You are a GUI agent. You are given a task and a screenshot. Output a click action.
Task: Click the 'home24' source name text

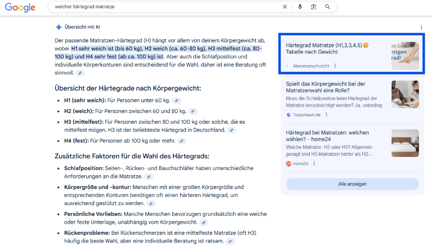(301, 164)
